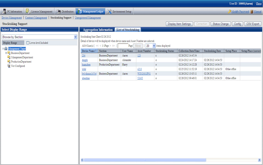This screenshot has height=165, width=263.
Task: Click the Status Change button
Action: 221,24
